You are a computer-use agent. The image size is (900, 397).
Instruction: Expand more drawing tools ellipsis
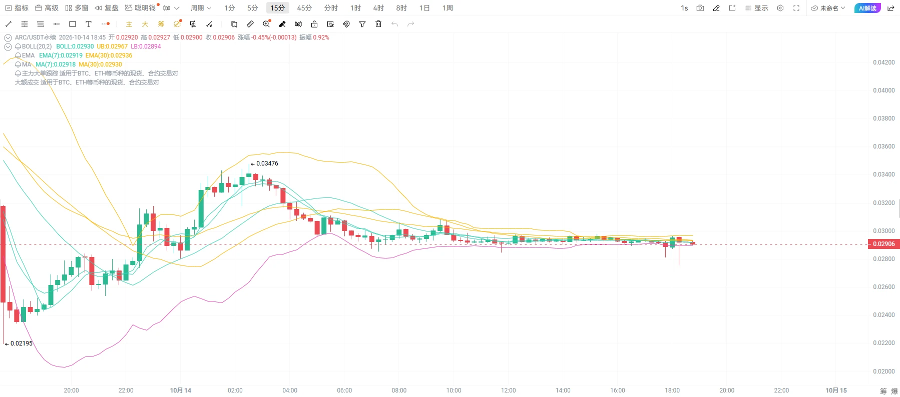[x=105, y=24]
